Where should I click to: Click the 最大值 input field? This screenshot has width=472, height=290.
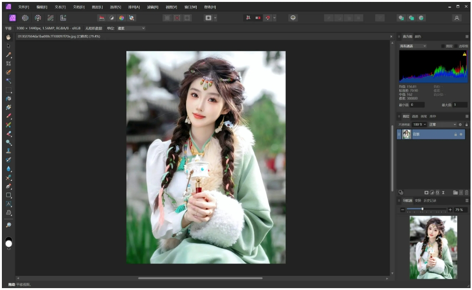(x=460, y=105)
